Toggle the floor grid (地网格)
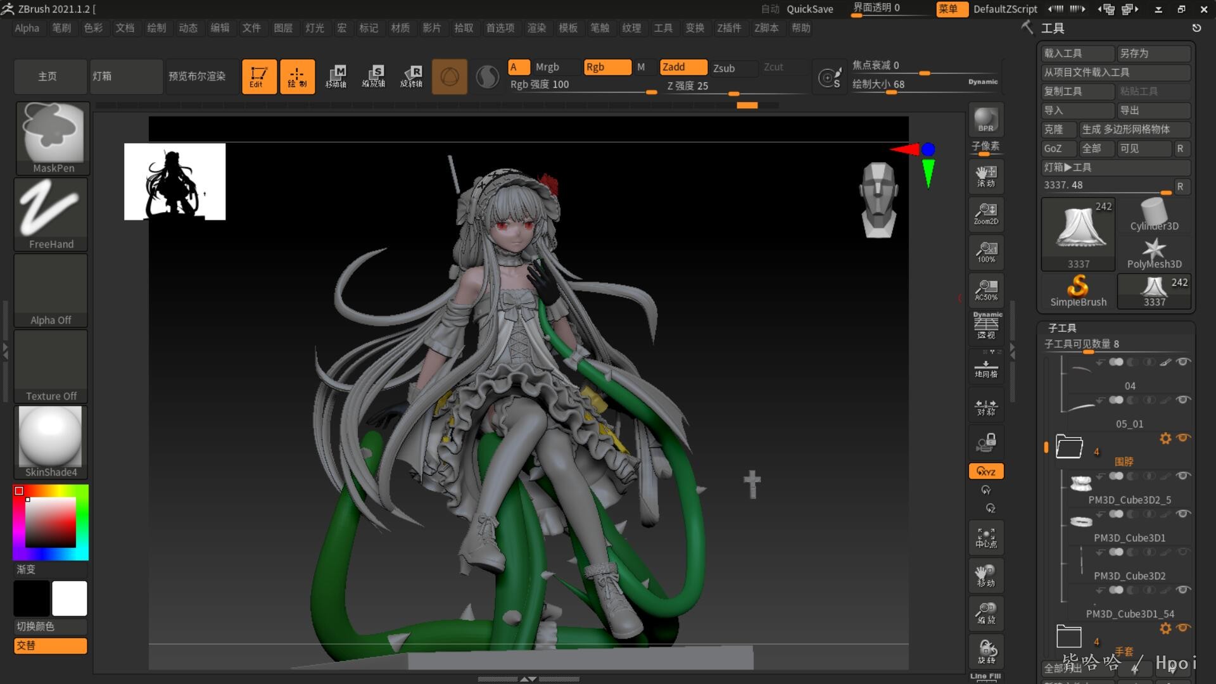The image size is (1216, 684). 986,367
